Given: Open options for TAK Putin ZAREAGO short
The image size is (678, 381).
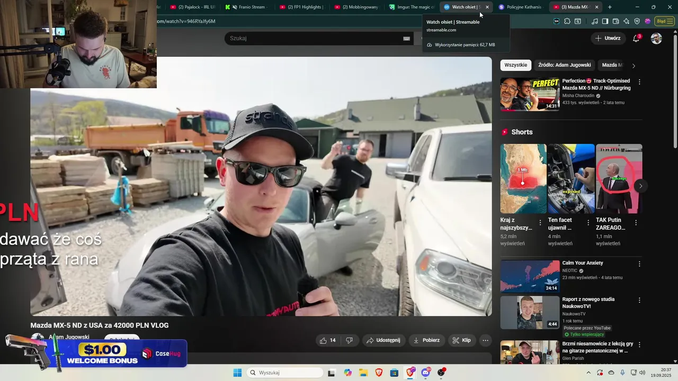Looking at the screenshot, I should 636,223.
